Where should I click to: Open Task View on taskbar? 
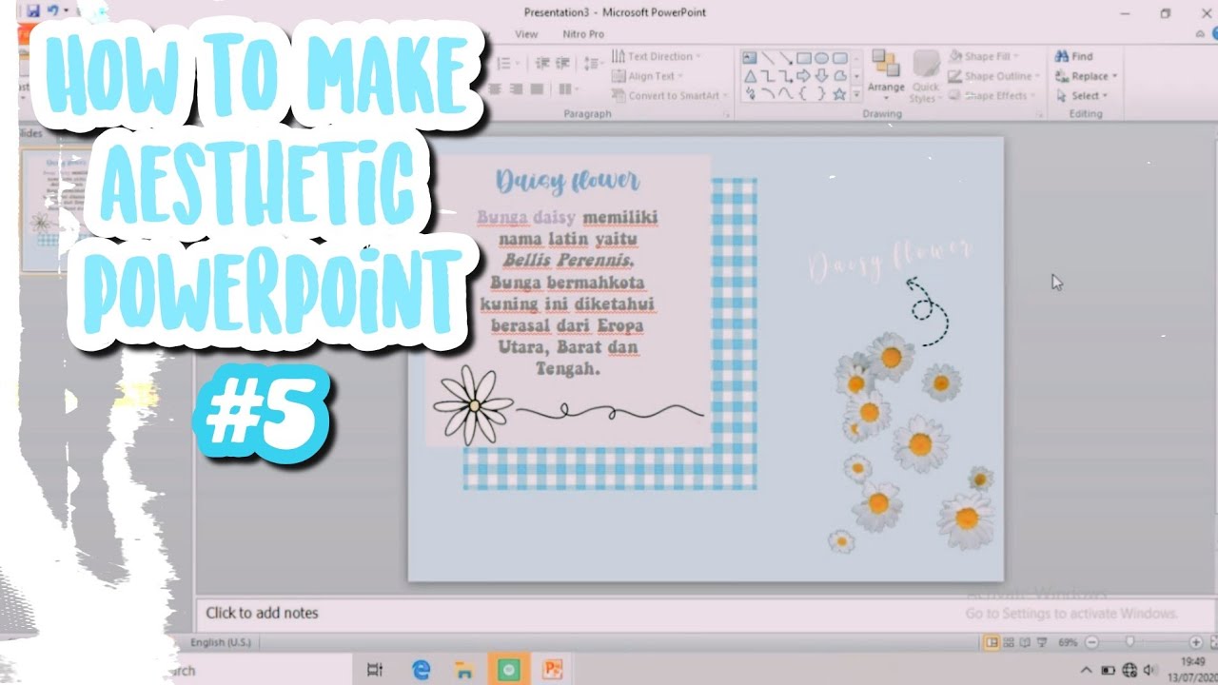(x=375, y=670)
